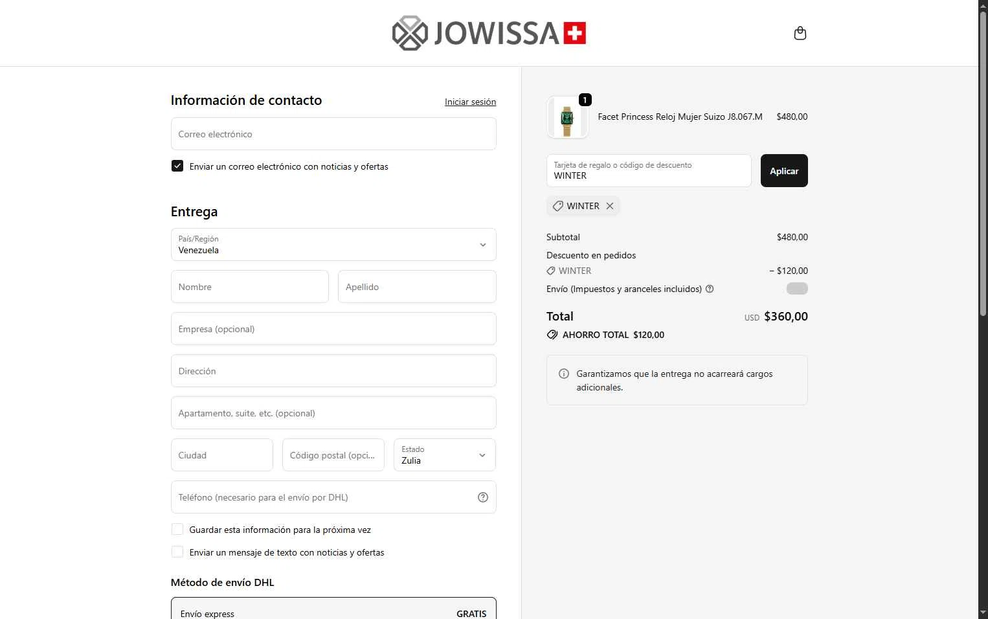This screenshot has width=988, height=619.
Task: Enable text message news and offers
Action: click(177, 552)
